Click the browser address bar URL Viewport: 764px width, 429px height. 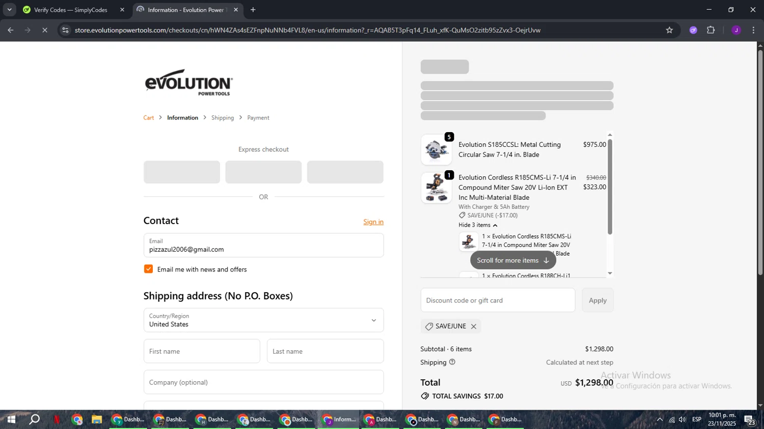[x=308, y=30]
